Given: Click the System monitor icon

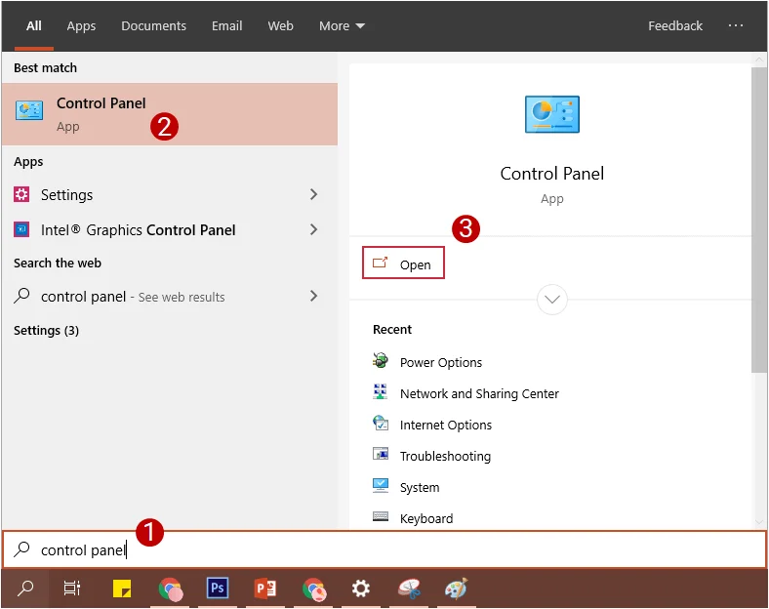Looking at the screenshot, I should pos(381,485).
